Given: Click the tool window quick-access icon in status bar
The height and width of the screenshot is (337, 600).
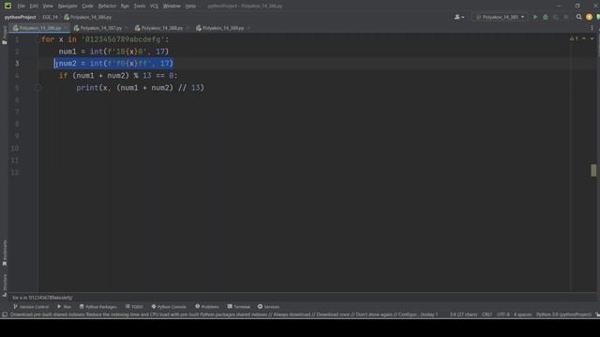Looking at the screenshot, I should pos(5,315).
